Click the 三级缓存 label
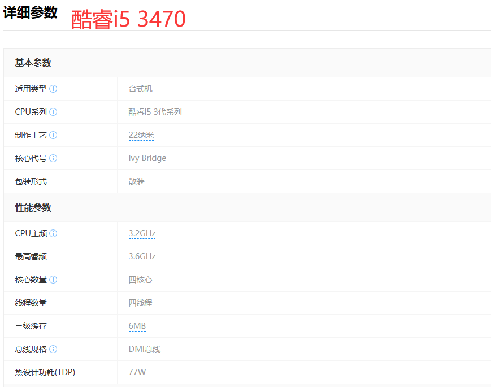 31,326
